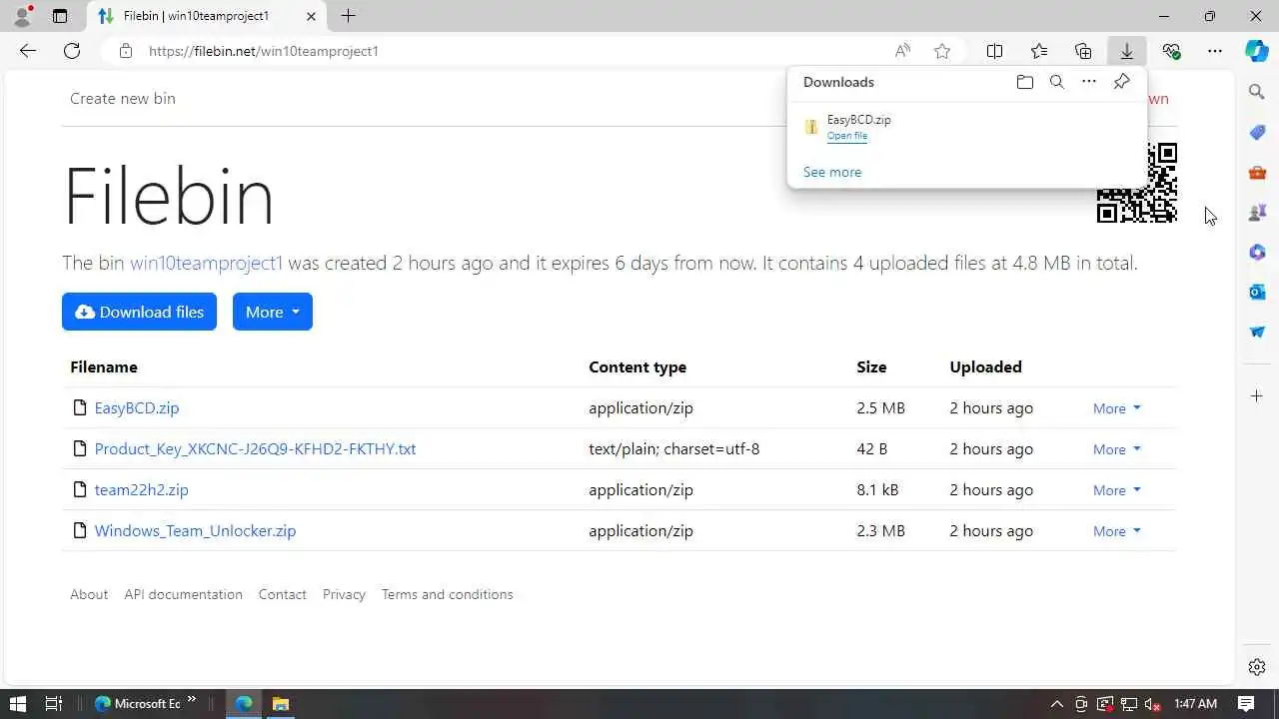Open API documentation footer link

click(183, 594)
